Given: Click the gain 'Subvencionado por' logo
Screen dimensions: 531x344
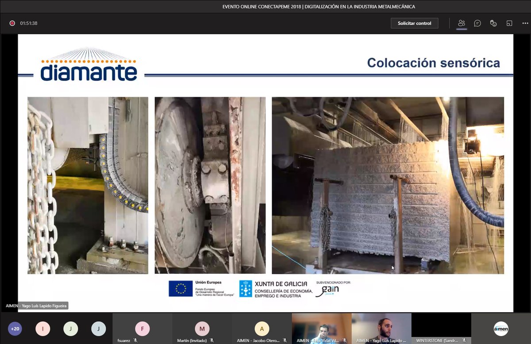Looking at the screenshot, I should [x=333, y=289].
